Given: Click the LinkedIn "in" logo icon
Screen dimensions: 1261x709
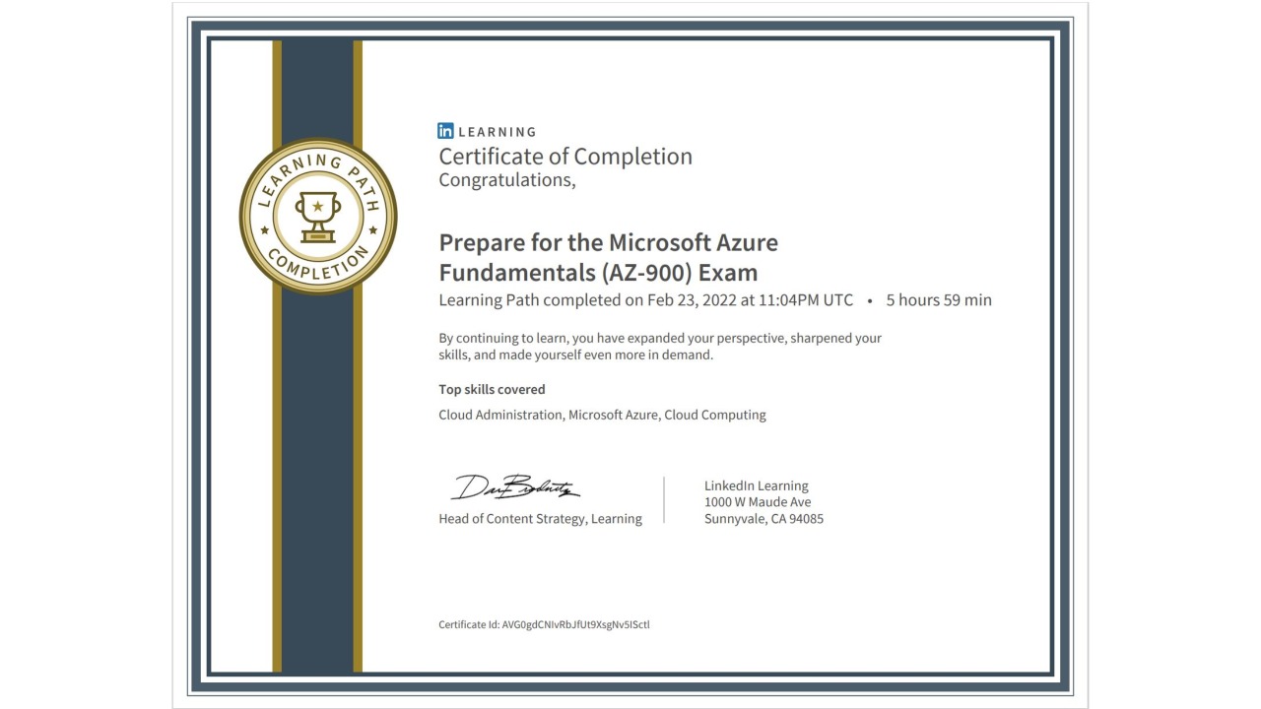Looking at the screenshot, I should tap(446, 131).
